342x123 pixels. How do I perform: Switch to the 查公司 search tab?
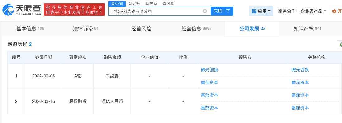(117, 3)
